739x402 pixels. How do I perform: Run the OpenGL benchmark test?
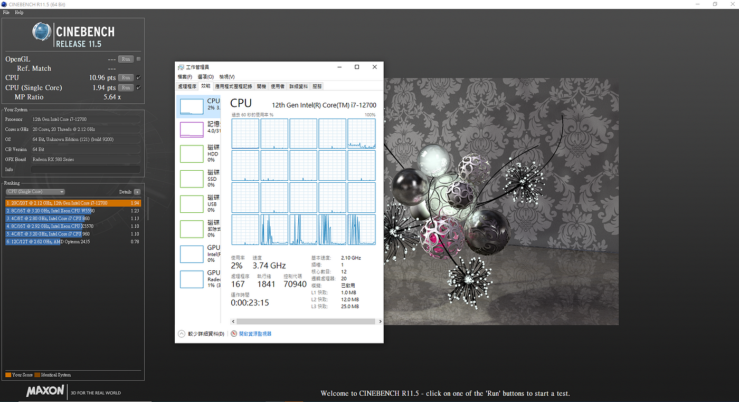click(x=126, y=59)
